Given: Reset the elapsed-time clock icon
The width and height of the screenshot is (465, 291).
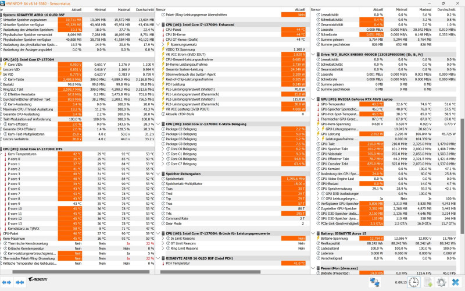Looking at the screenshot, I should tap(414, 282).
